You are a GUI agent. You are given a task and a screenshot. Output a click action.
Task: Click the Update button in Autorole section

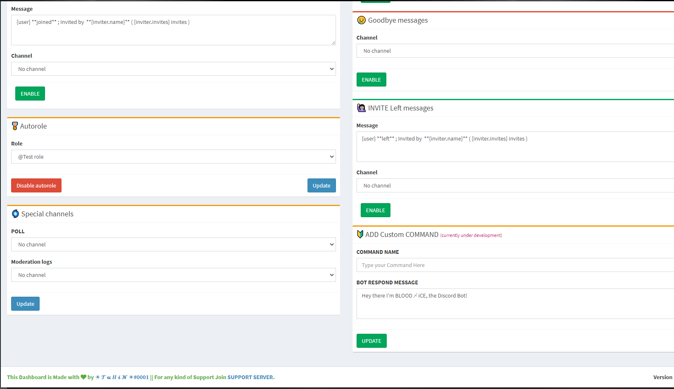321,185
